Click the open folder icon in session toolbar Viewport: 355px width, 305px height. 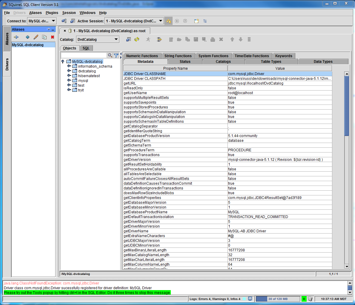179,40
